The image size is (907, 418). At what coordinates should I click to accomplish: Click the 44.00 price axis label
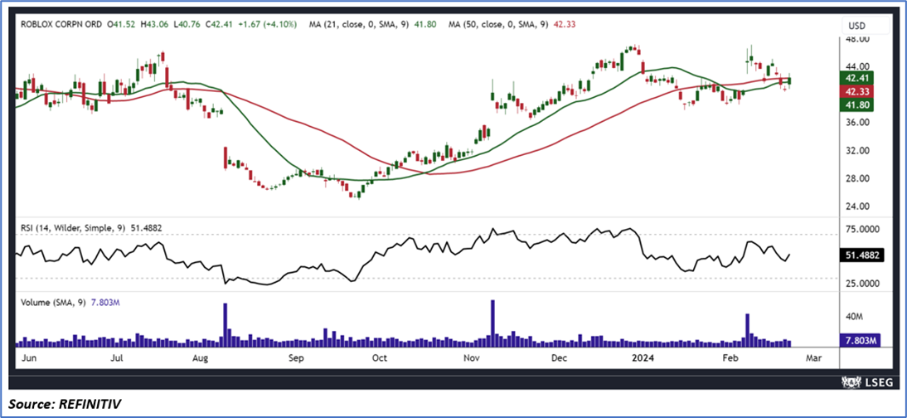[856, 66]
